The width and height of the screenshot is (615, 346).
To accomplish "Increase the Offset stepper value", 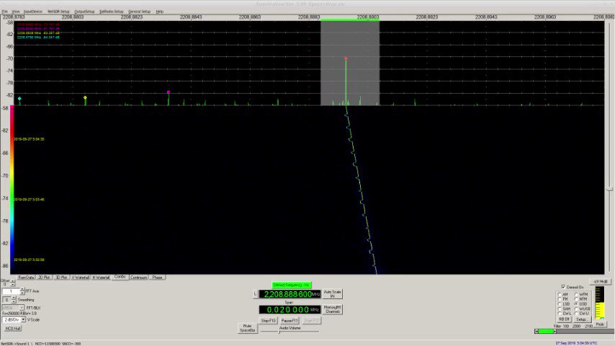I will [12, 281].
